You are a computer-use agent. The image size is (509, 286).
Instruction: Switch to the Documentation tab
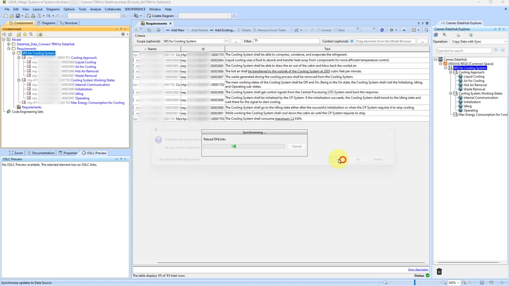pos(41,153)
